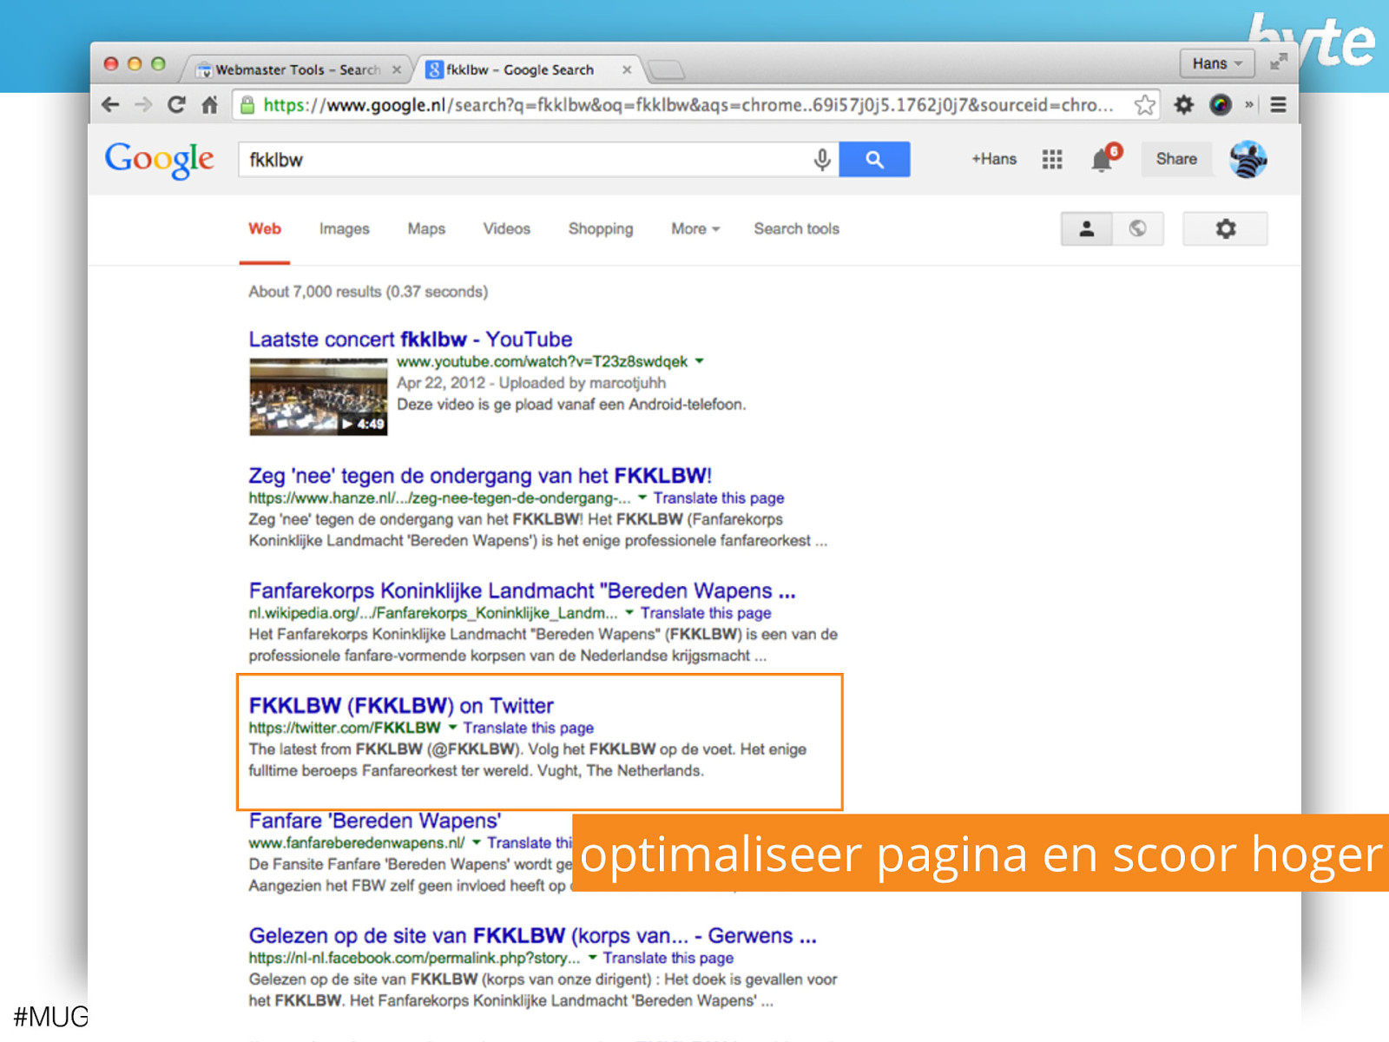Screen dimensions: 1389x1042
Task: Translate the Wikipedia result page
Action: (706, 613)
